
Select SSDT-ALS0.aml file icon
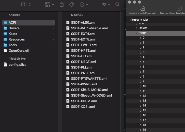68,22
